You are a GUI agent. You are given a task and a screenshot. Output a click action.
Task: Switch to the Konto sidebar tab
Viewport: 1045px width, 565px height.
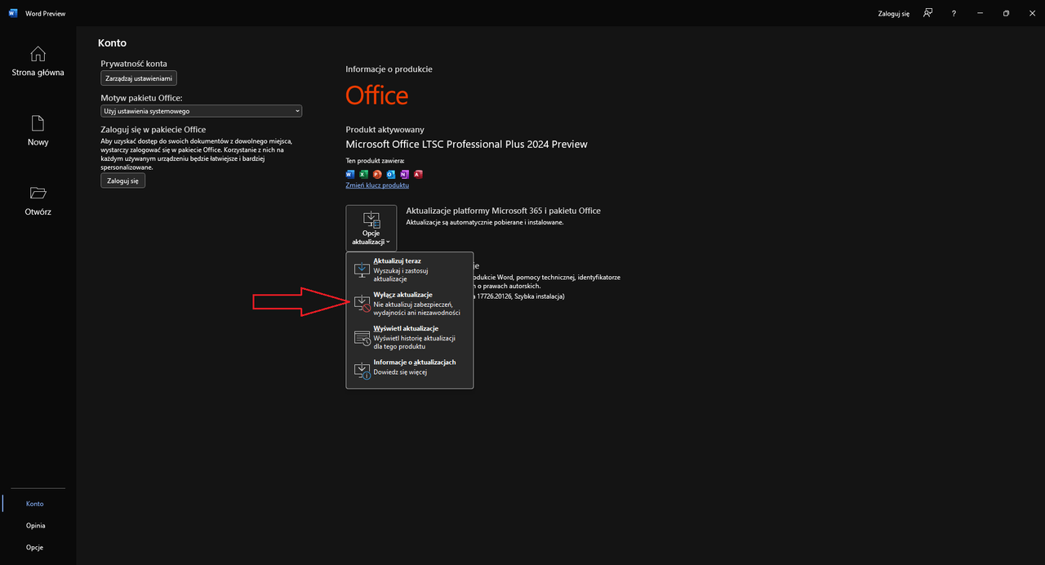[35, 504]
